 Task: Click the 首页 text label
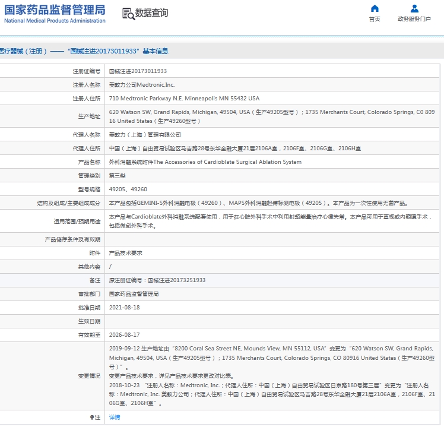click(375, 19)
